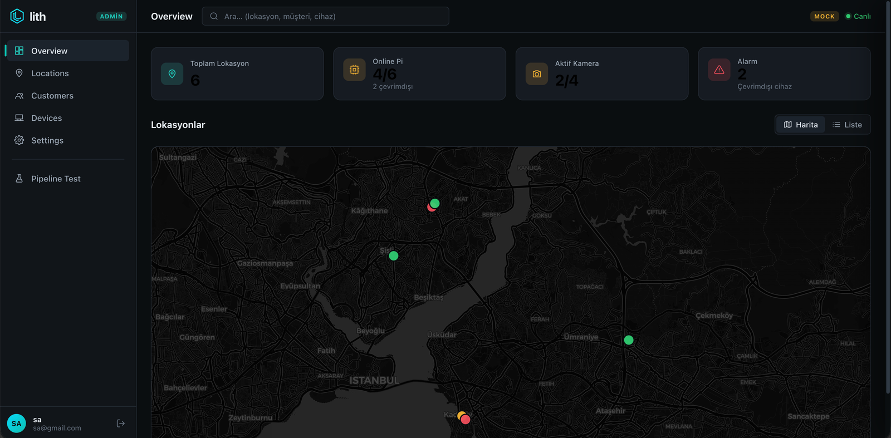Click the SA user avatar
This screenshot has width=891, height=438.
click(x=17, y=424)
